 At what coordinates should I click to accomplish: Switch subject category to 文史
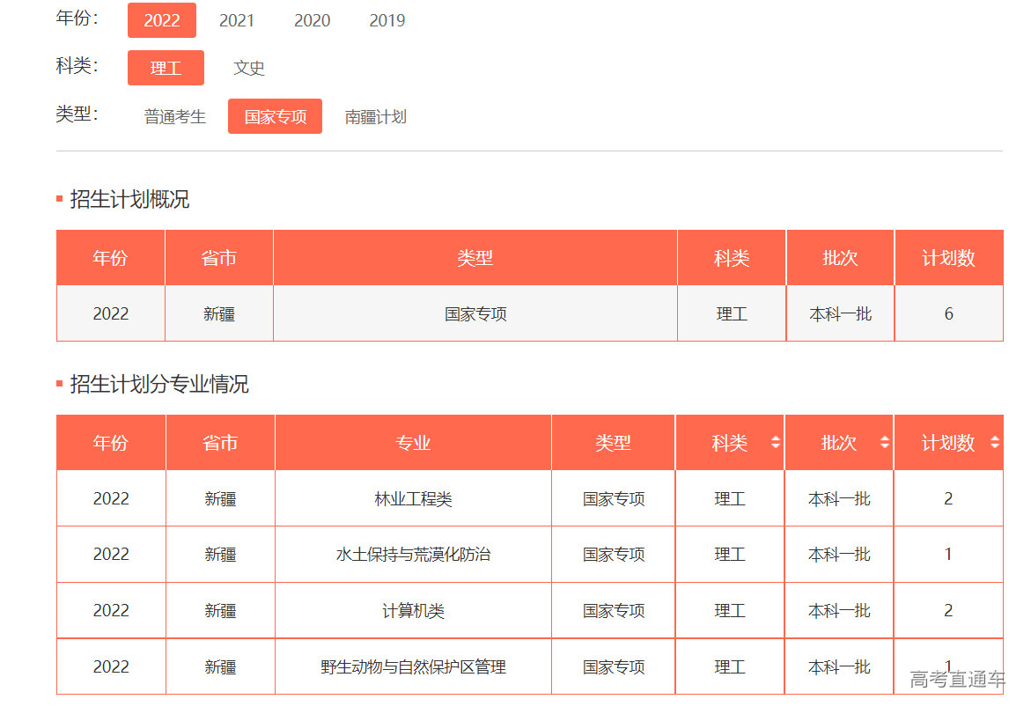point(249,68)
